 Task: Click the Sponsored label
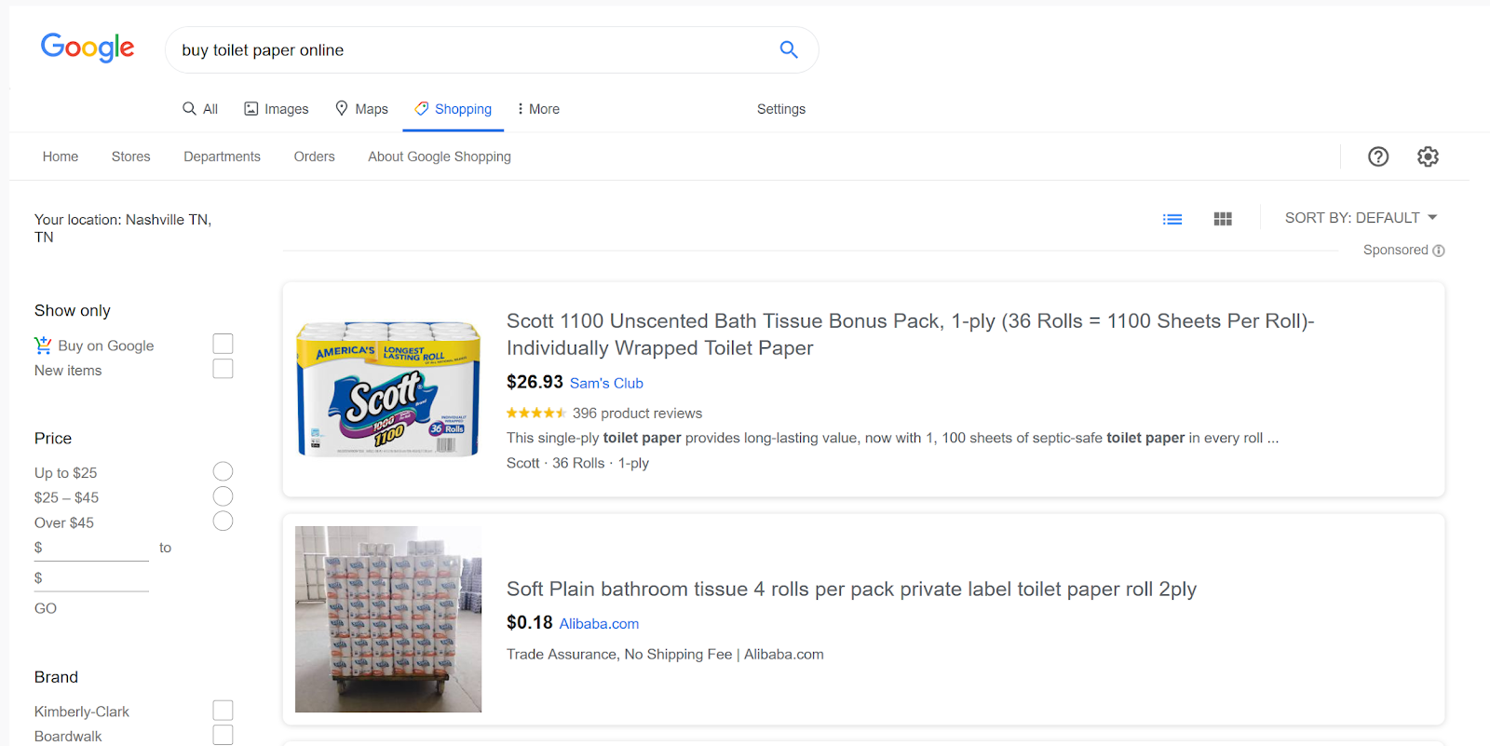pyautogui.click(x=1395, y=251)
